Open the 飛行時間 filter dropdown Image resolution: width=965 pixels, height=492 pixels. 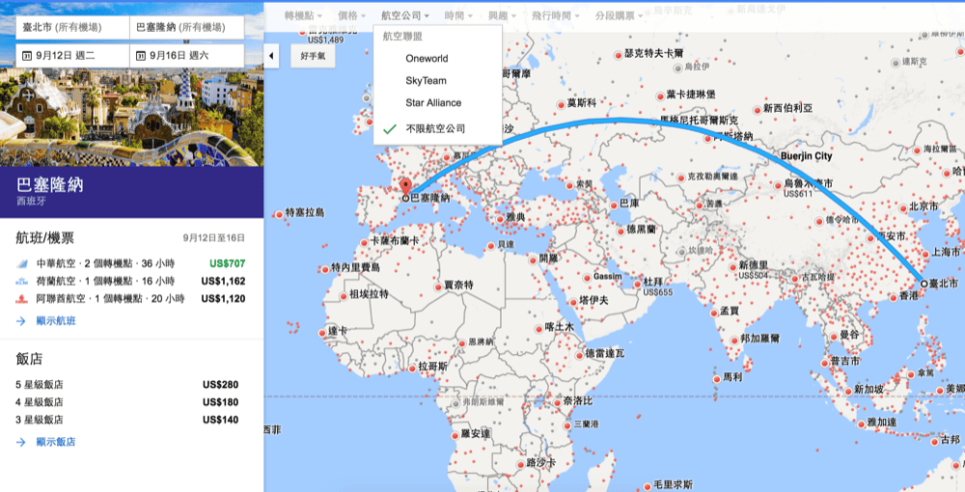click(x=556, y=16)
